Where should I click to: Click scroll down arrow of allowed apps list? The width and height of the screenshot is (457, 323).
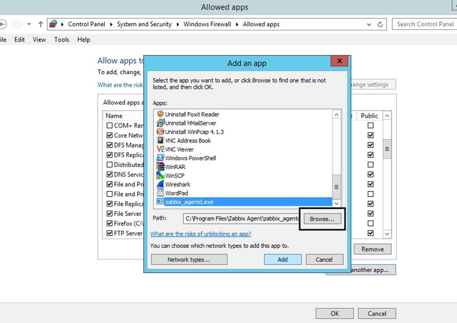pos(387,234)
